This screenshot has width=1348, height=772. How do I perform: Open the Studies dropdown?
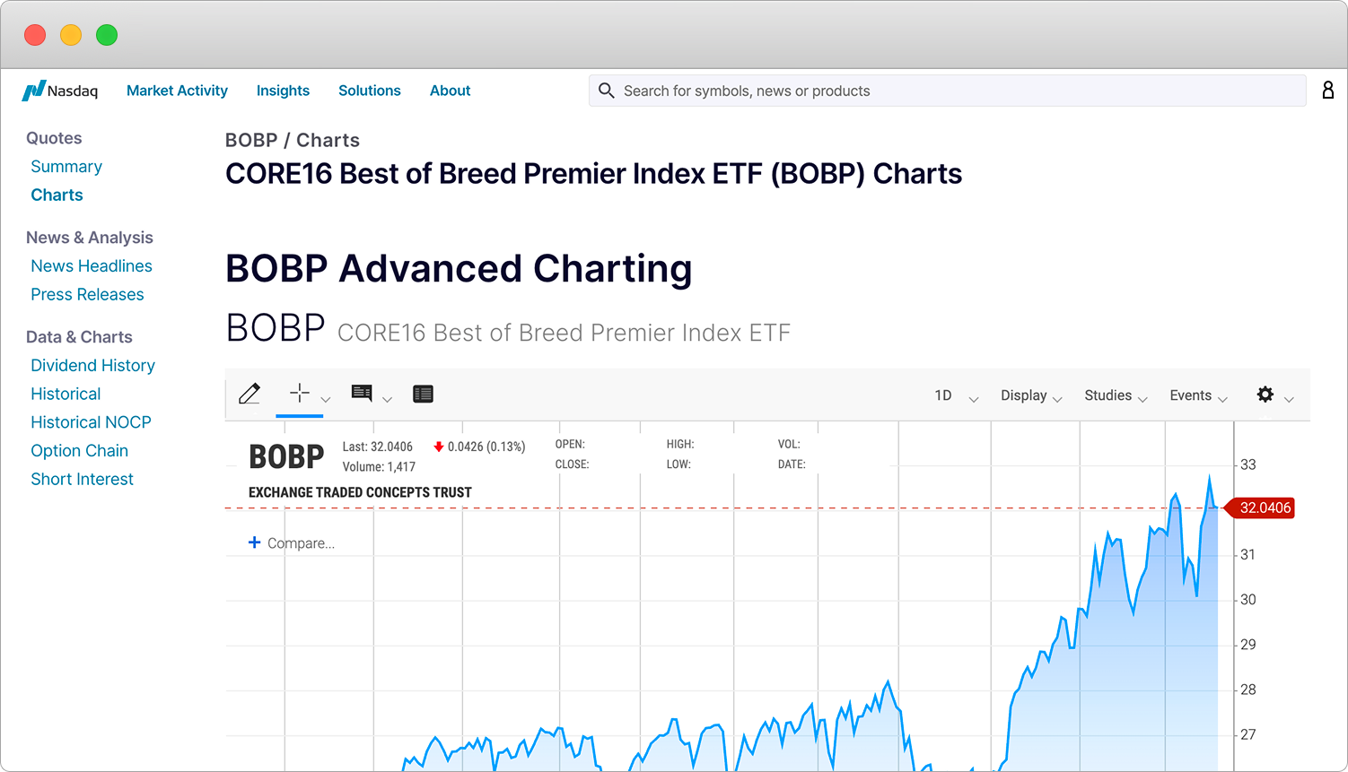(x=1116, y=395)
